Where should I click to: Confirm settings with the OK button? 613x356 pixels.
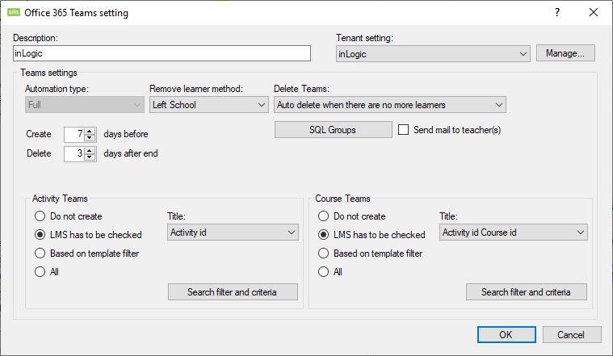tap(506, 334)
